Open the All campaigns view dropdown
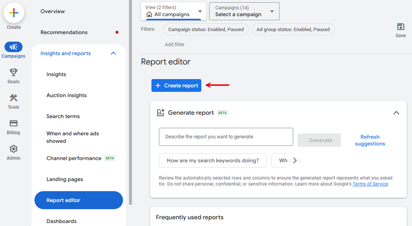Screen dimensions: 412x226 point(173,11)
